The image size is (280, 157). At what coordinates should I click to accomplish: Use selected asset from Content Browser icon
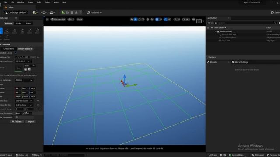click(x=25, y=69)
